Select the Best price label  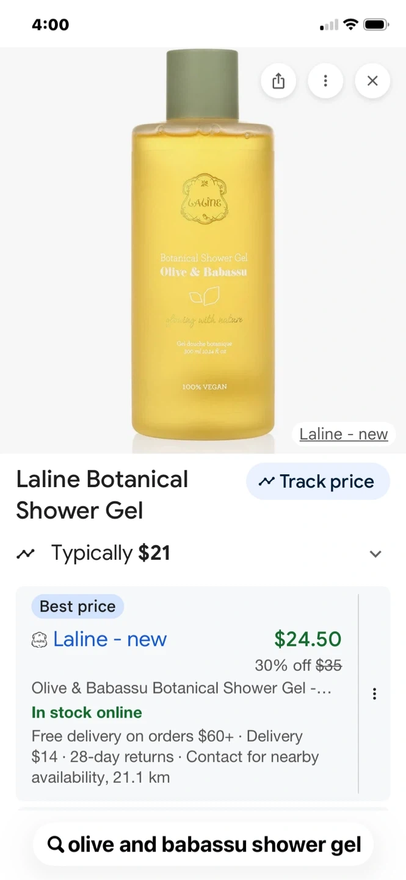[x=78, y=606]
